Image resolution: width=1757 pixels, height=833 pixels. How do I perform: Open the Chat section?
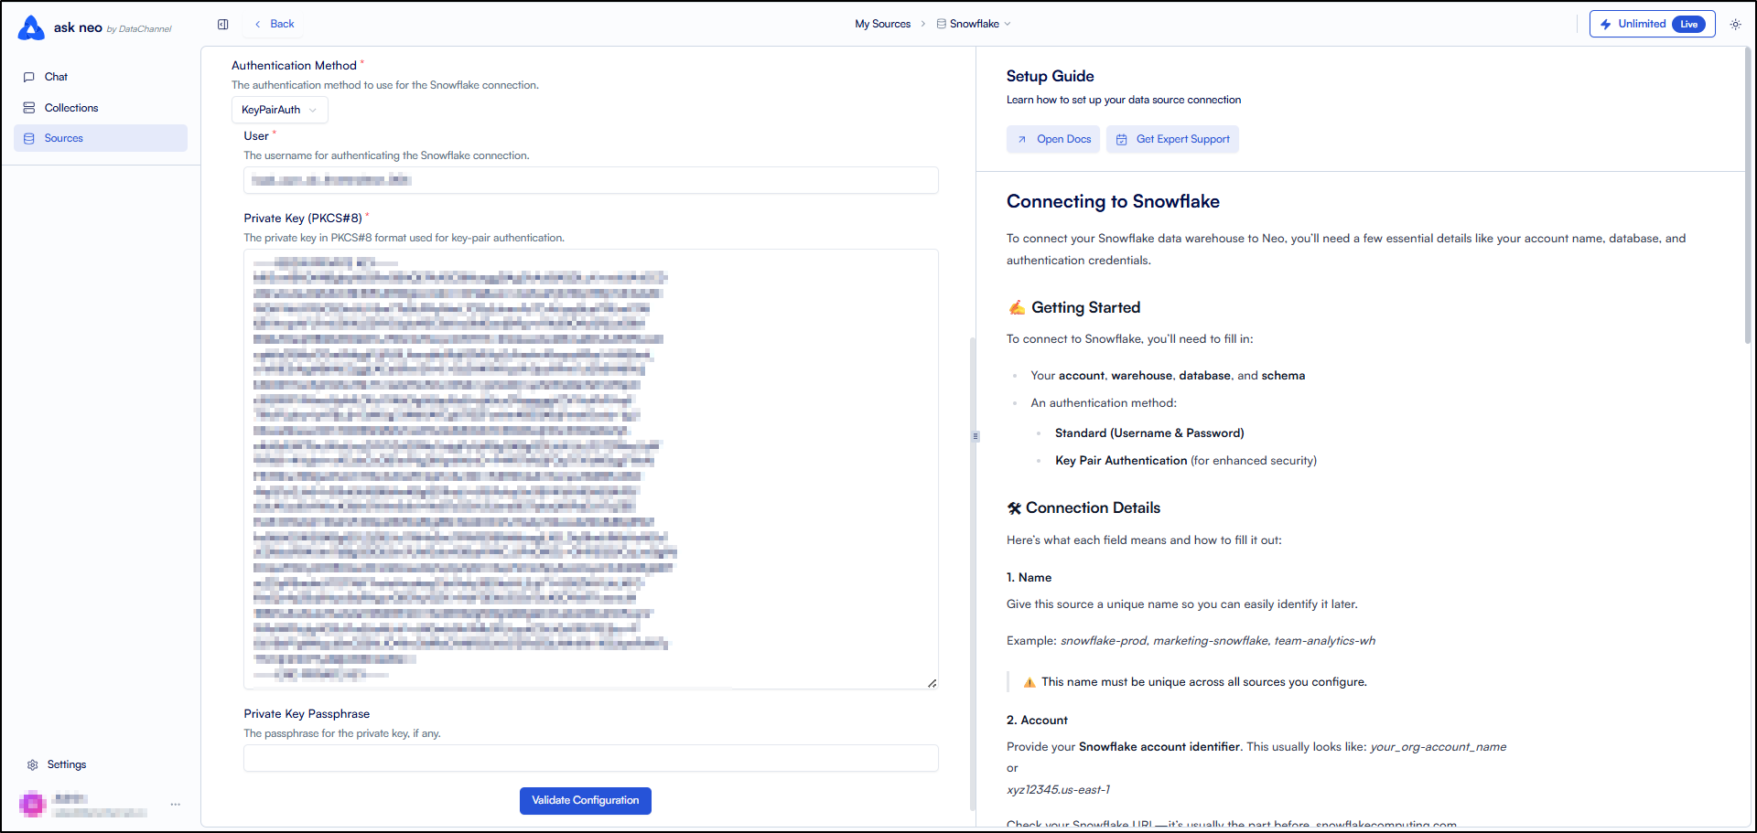101,77
